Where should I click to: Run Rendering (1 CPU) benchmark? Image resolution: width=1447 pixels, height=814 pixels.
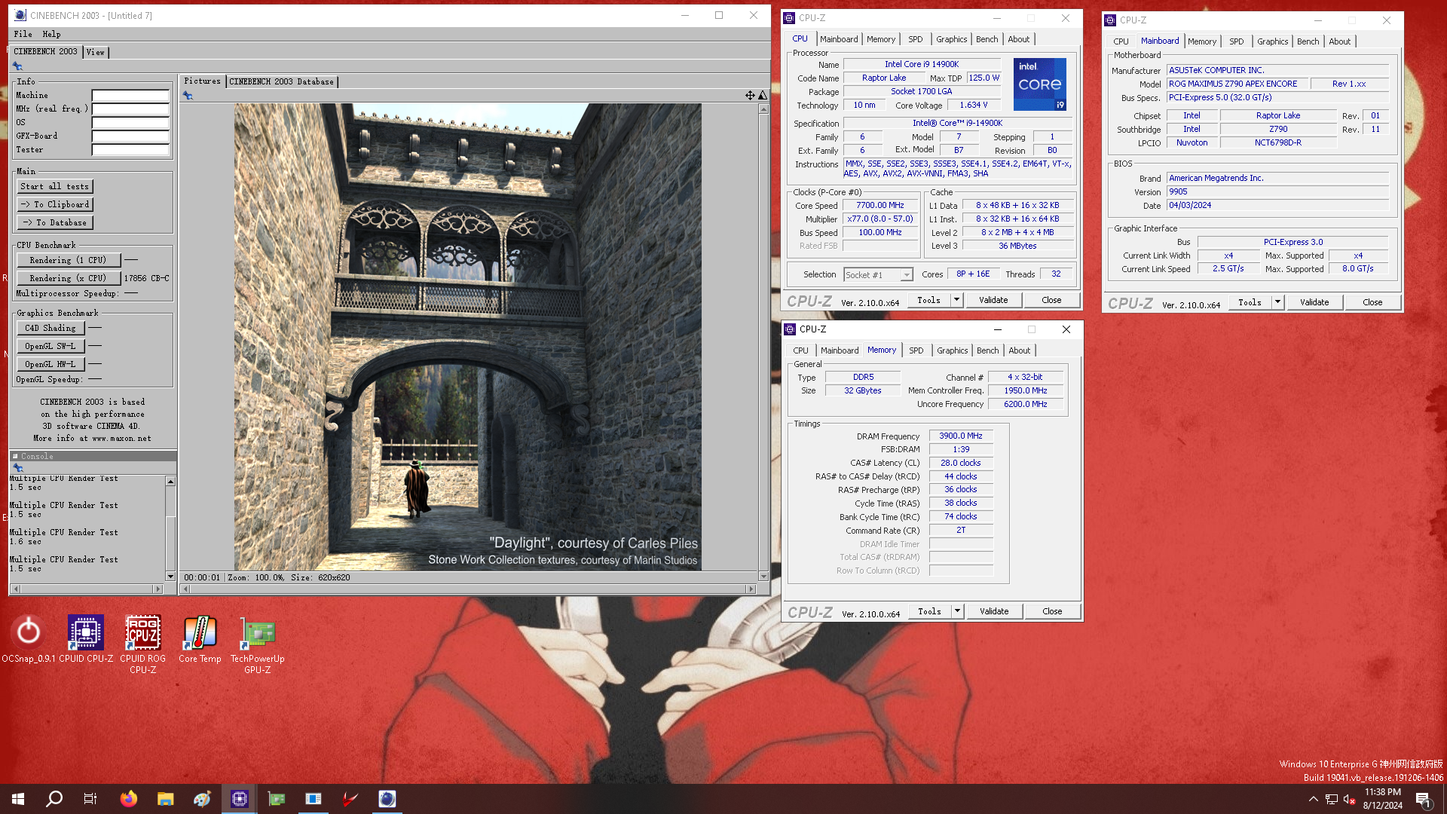click(x=68, y=260)
